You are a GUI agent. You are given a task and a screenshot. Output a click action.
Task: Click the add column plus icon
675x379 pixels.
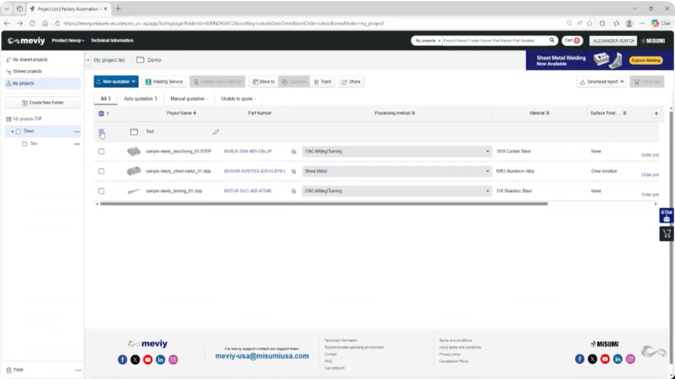pyautogui.click(x=656, y=113)
